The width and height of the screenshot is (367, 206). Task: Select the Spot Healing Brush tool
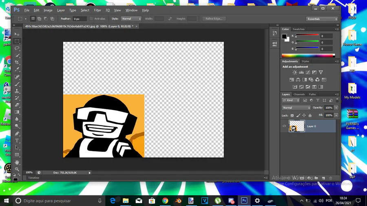click(x=17, y=77)
